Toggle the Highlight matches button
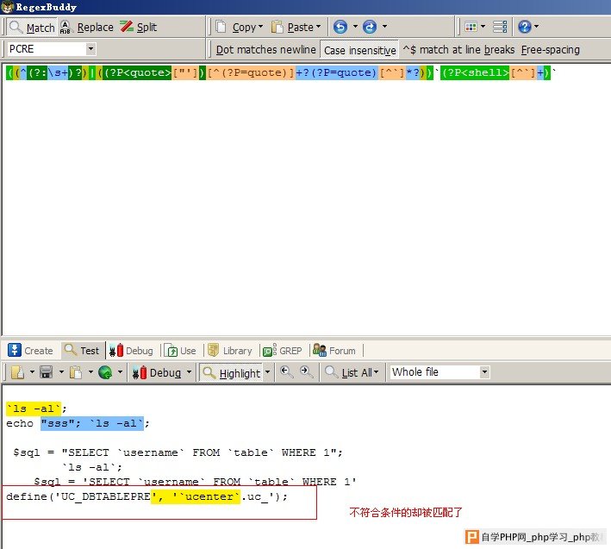This screenshot has height=549, width=611. click(232, 373)
